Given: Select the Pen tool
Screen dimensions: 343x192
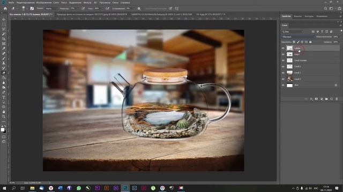Looking at the screenshot, I should [4, 92].
